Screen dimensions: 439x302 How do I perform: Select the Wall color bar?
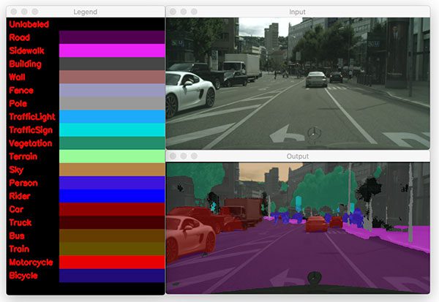click(112, 77)
